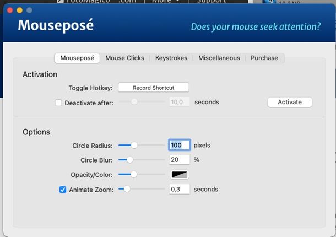
Task: Click the Opacity/Color slider
Action: [142, 174]
